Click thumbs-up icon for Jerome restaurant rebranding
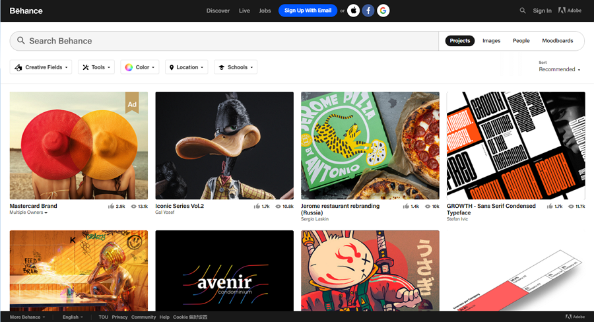 pyautogui.click(x=406, y=207)
